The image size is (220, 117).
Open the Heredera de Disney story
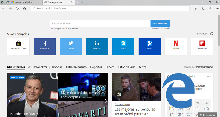pos(32,95)
